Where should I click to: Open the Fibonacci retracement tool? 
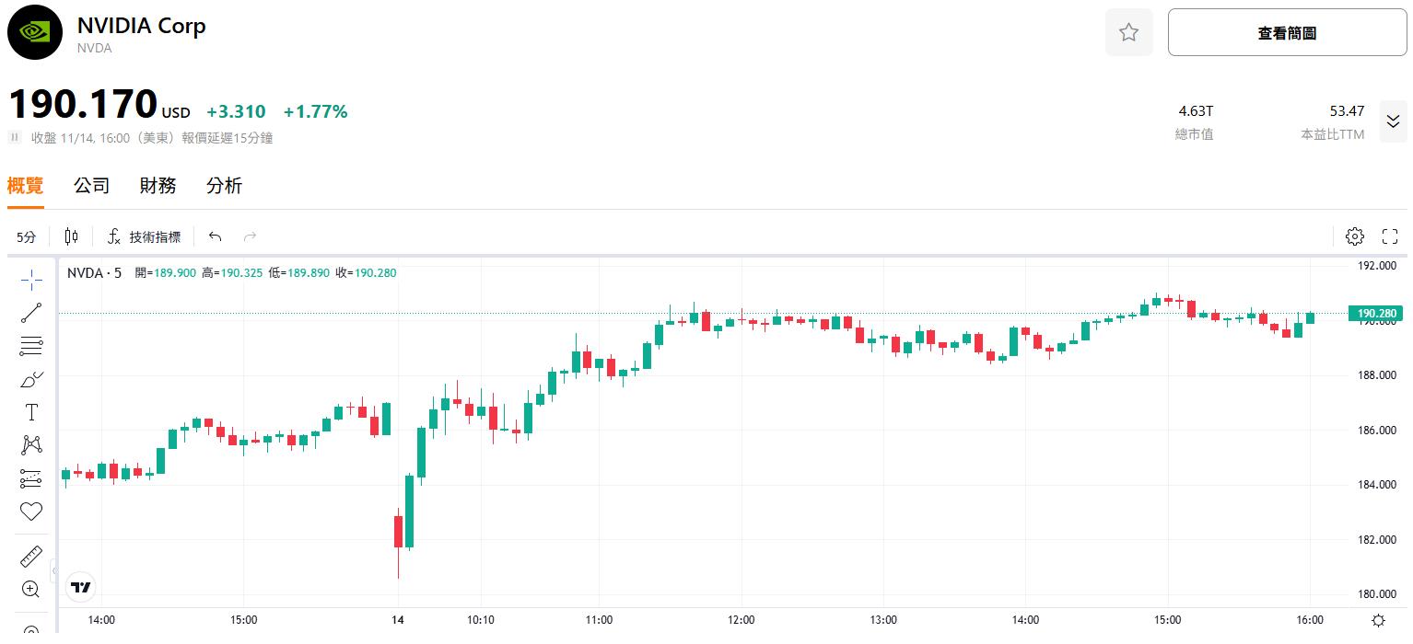click(x=31, y=346)
